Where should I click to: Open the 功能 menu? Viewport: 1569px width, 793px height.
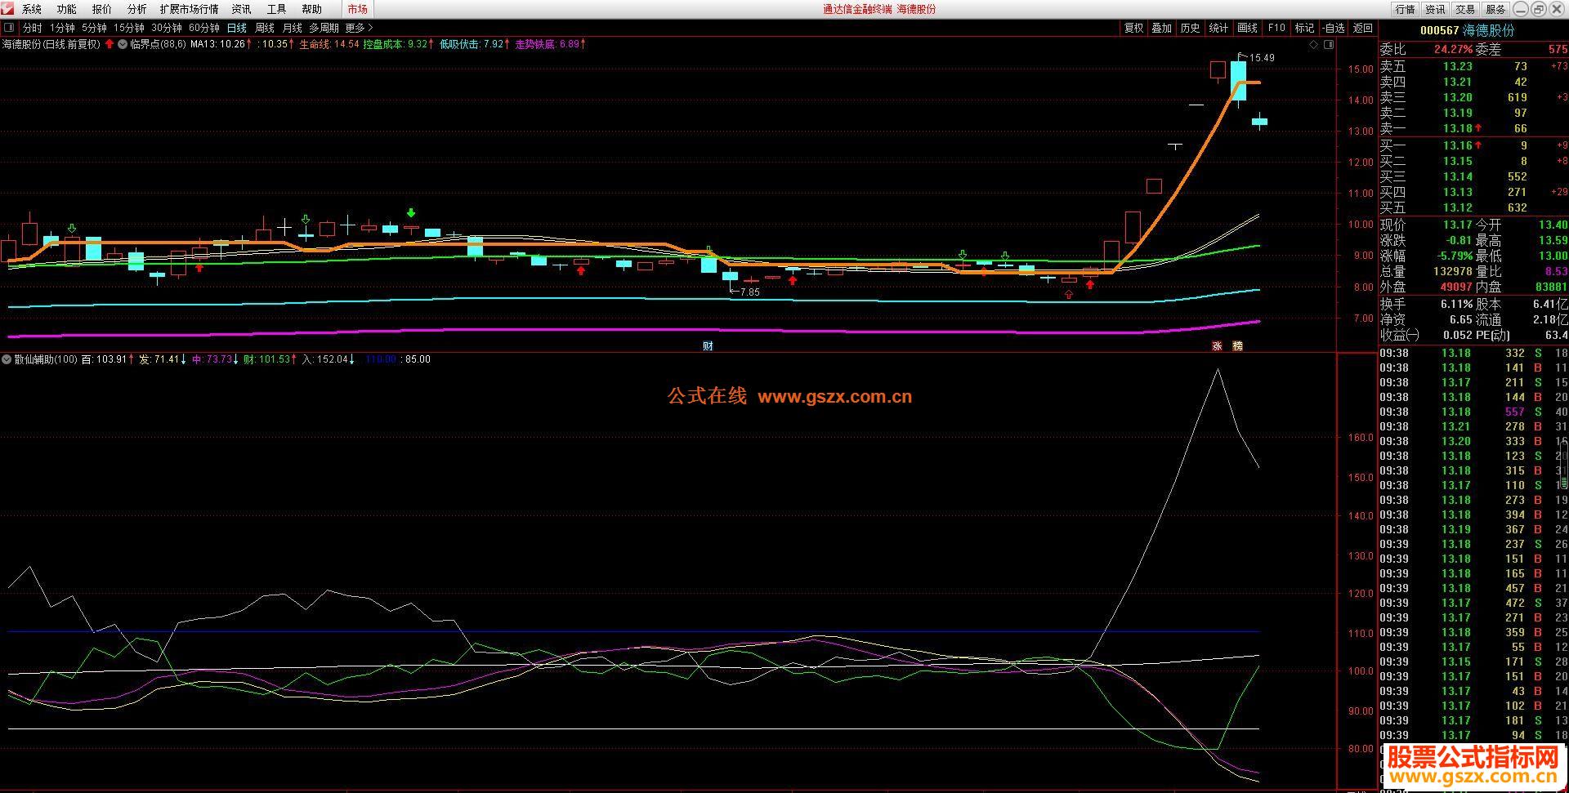point(66,9)
